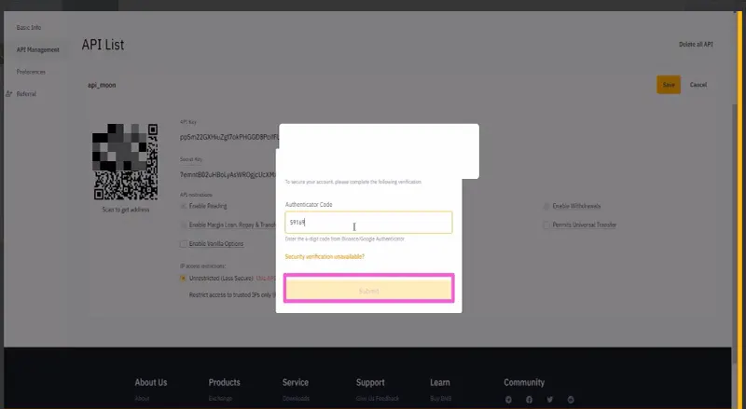The height and width of the screenshot is (409, 746).
Task: Click the api_moon key name
Action: pos(102,85)
